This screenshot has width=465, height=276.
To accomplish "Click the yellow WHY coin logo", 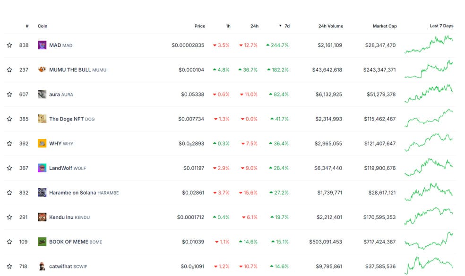I will point(42,144).
